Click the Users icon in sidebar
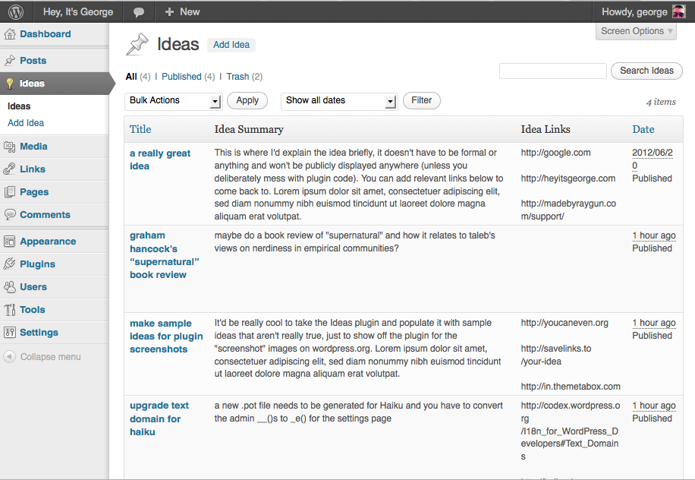The image size is (695, 480). click(9, 287)
